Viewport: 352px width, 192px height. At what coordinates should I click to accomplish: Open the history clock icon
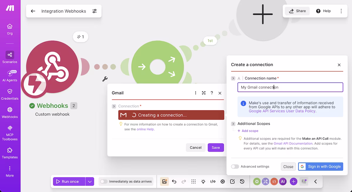242,181
